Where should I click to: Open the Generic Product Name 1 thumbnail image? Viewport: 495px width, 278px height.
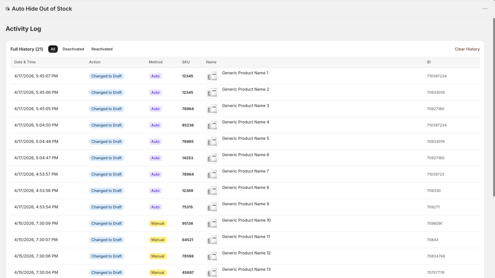[212, 76]
